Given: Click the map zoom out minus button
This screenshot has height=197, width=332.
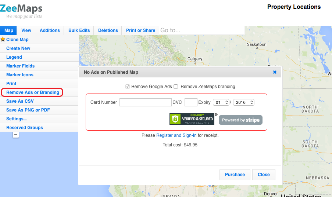Looking at the screenshot, I should pos(16,135).
